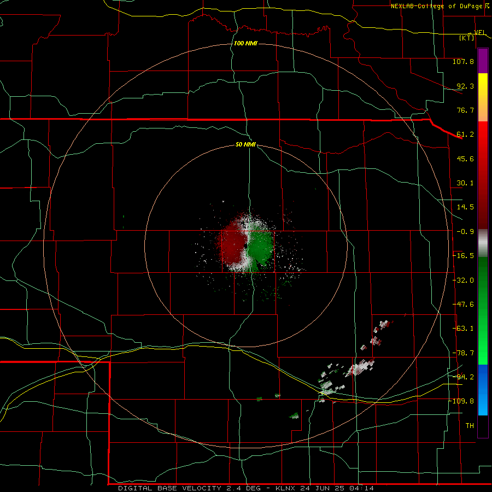Click the blue color bar segment
Screen dimensions: 492x492
pyautogui.click(x=483, y=390)
